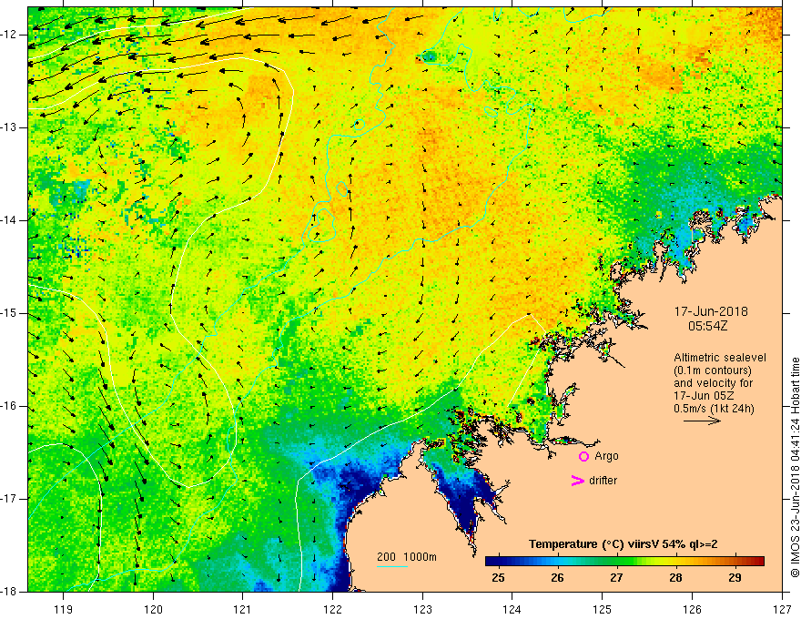
Task: Click longitude axis label 122
Action: 332,609
